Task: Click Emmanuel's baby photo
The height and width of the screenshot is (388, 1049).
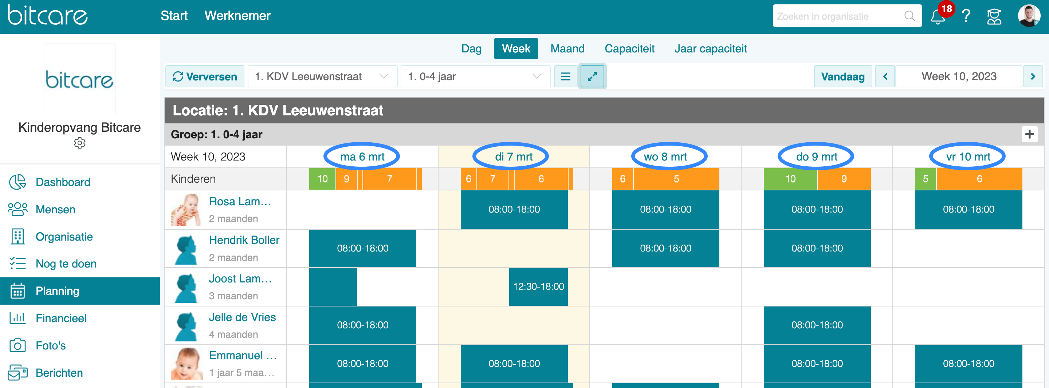Action: (186, 364)
